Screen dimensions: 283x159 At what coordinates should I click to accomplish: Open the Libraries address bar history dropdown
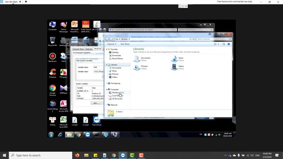[190, 39]
